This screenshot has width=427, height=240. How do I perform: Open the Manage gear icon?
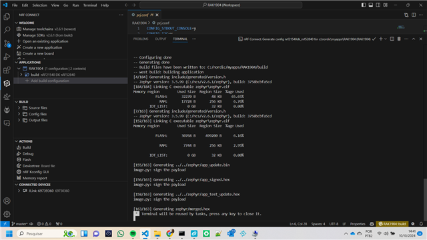click(x=7, y=214)
